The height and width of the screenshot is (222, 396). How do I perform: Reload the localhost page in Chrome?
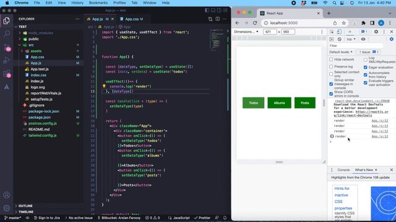pyautogui.click(x=255, y=23)
